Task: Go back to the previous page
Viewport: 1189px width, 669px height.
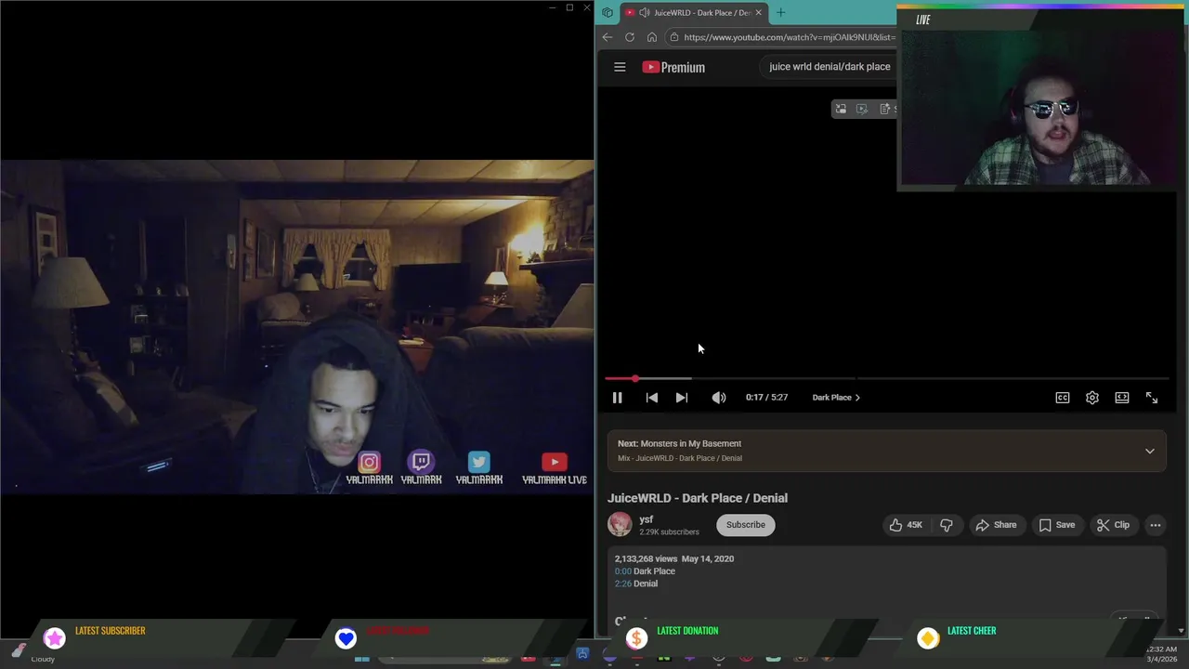Action: pos(608,37)
